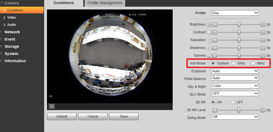Decrease Gamma with the minus button
Screen dimensions: 273x132
tap(215, 56)
